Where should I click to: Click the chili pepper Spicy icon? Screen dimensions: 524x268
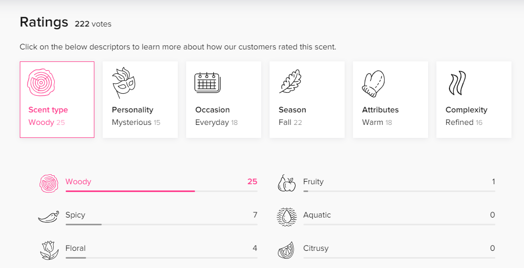point(49,216)
